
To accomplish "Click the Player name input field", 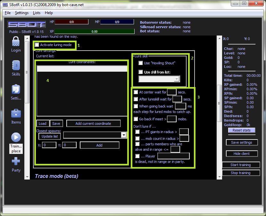I will coord(173,156).
